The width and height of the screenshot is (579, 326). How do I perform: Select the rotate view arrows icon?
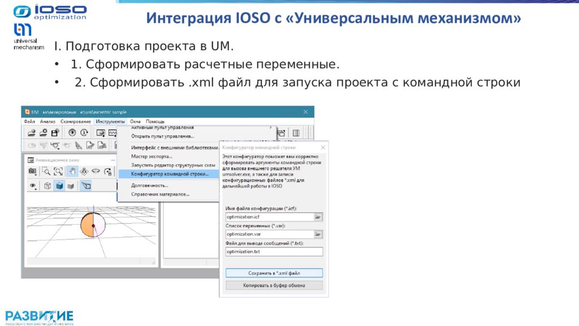96,171
